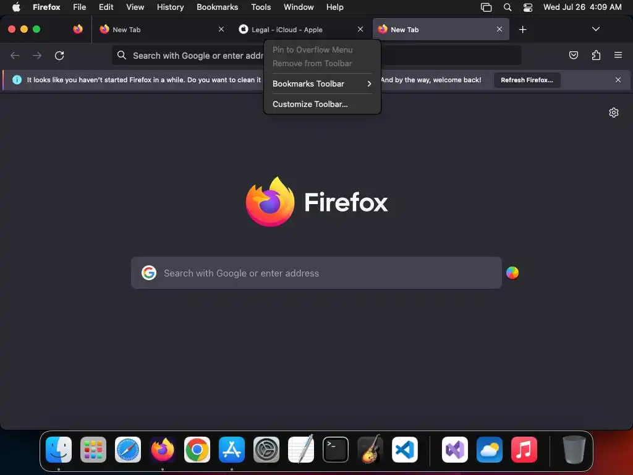Open the list all tabs dropdown arrow

pyautogui.click(x=595, y=29)
